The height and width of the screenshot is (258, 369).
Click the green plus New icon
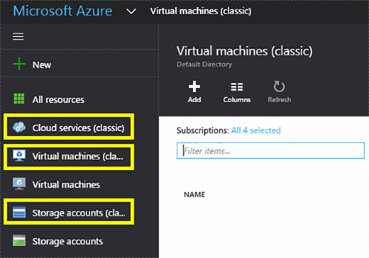19,64
